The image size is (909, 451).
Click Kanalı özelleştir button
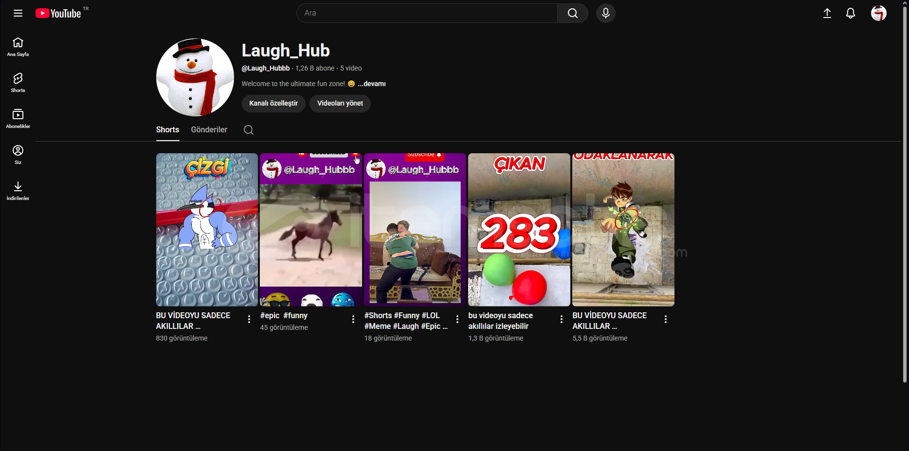click(x=273, y=103)
